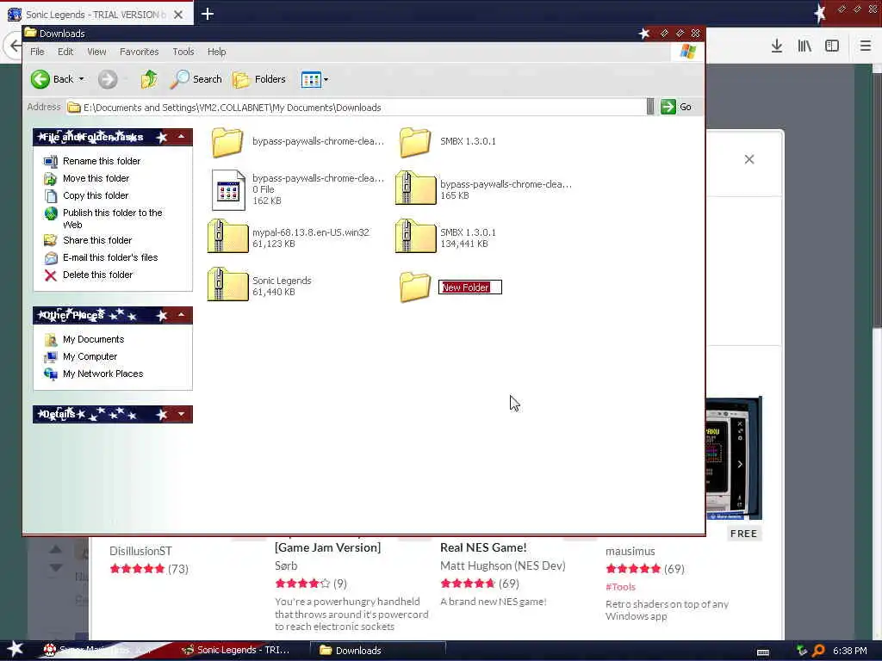The image size is (882, 661).
Task: Open My Network Places link
Action: [x=102, y=374]
